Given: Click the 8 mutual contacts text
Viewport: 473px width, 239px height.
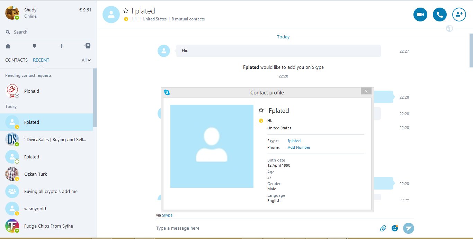Looking at the screenshot, I should point(188,19).
